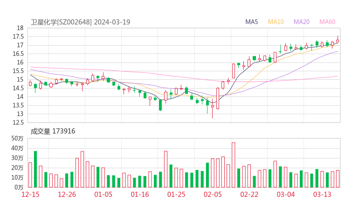Viewport: 345px width, 205px height.
Task: Click the tallest volume bar above 40万
Action: click(x=234, y=165)
